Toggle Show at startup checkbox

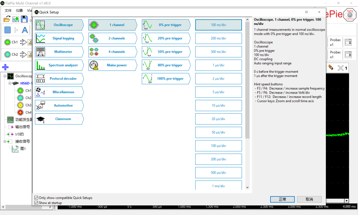tap(36, 203)
